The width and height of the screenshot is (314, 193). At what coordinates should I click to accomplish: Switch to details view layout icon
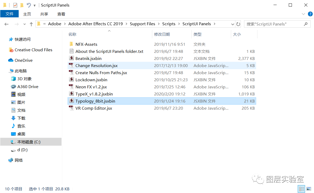[x=301, y=189]
